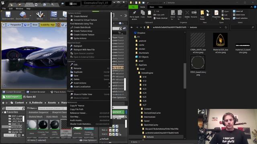Toggle the Static Mesh filter

pyautogui.click(x=52, y=117)
